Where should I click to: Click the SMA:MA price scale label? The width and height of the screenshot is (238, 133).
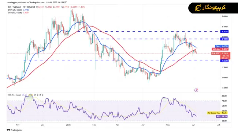(220, 49)
